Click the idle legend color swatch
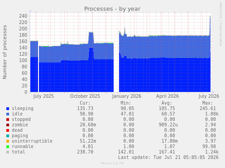Image resolution: width=225 pixels, height=168 pixels. tap(8, 114)
